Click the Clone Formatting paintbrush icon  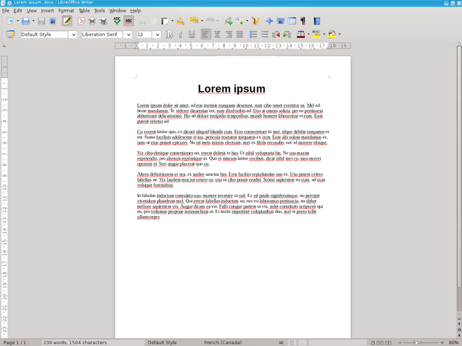point(180,21)
